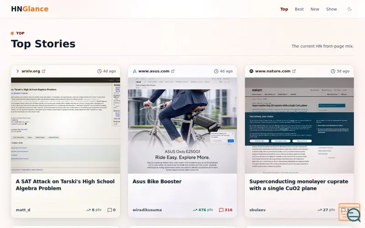Image resolution: width=365 pixels, height=228 pixels.
Task: Open the Asus bike preview thumbnail
Action: point(182,126)
